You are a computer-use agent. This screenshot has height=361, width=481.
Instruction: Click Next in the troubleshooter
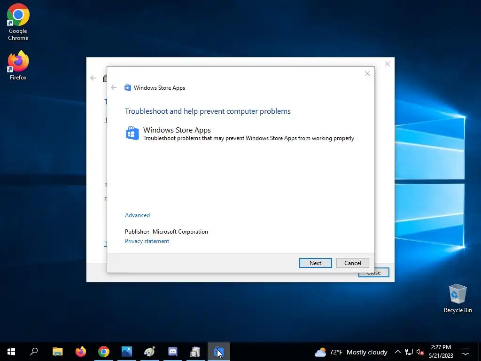click(x=315, y=263)
